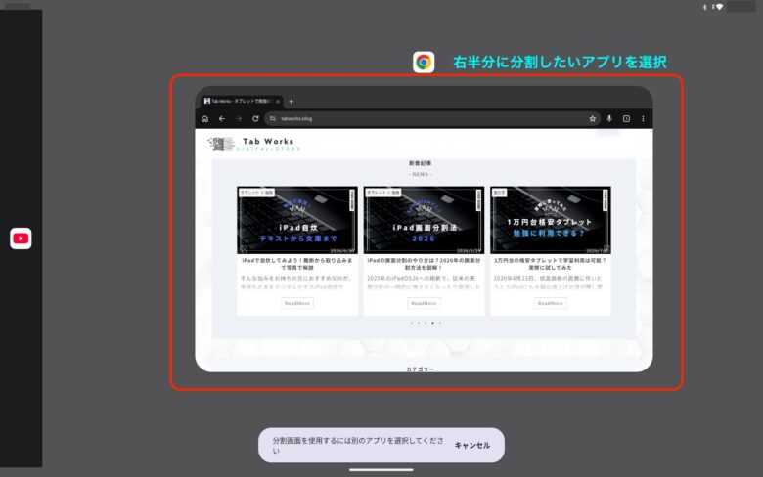Click the カテゴリー heading text
This screenshot has width=763, height=477.
click(420, 369)
